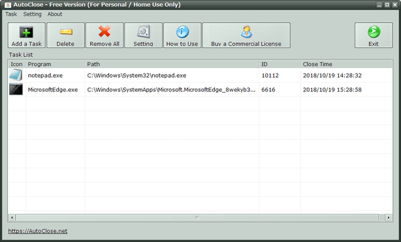401x242 pixels.
Task: Select the notepad.exe icon
Action: (16, 76)
